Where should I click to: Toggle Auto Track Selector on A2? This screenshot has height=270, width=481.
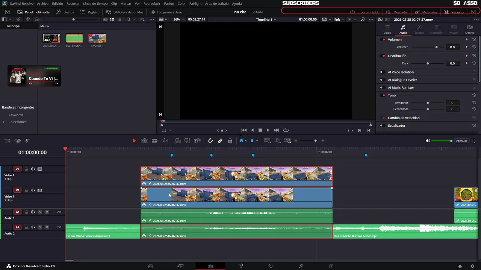tap(33, 227)
